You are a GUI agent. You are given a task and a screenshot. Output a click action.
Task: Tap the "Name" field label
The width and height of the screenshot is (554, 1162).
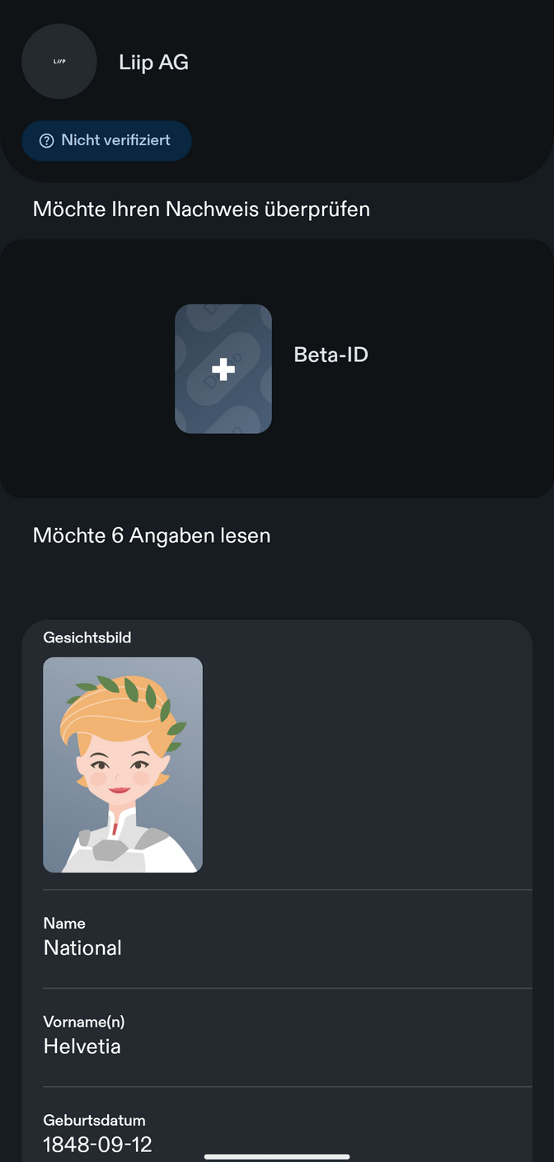click(x=64, y=924)
